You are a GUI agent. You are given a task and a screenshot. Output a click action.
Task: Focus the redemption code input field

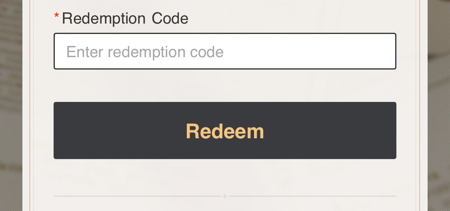225,52
